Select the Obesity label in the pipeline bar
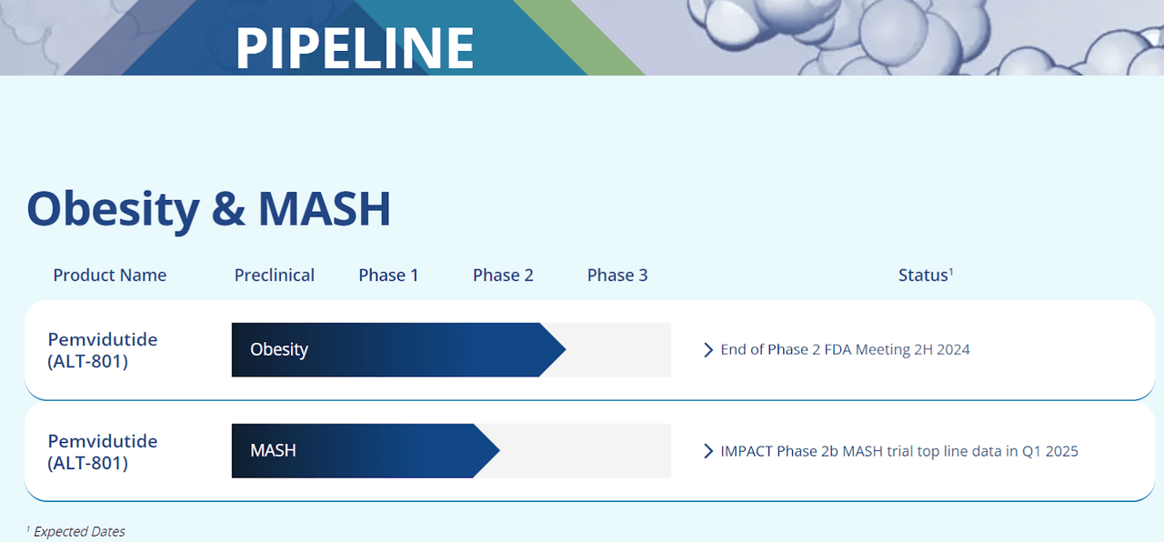1164x542 pixels. [279, 350]
